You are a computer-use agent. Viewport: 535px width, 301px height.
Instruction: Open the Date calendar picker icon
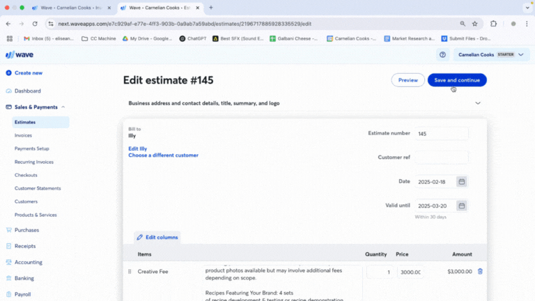[x=461, y=182]
